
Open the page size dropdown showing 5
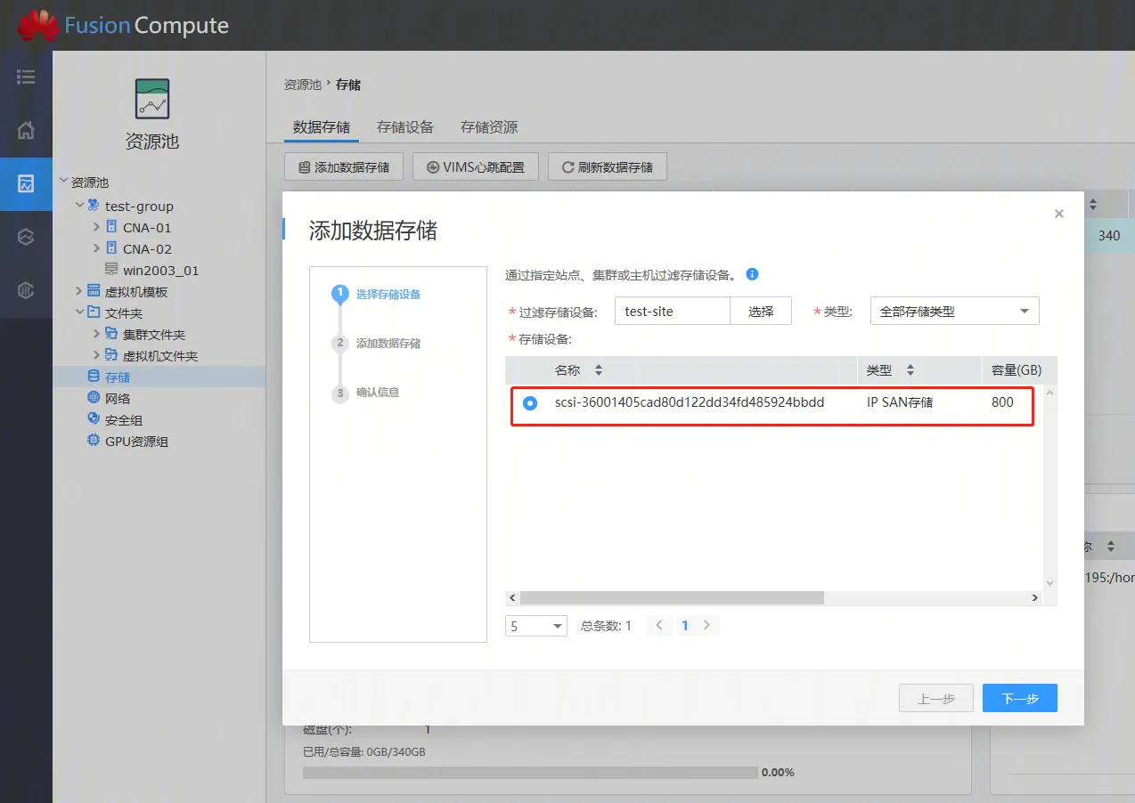click(535, 626)
